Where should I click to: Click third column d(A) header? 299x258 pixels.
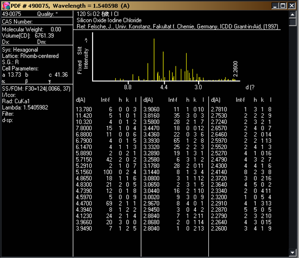pos(215,100)
